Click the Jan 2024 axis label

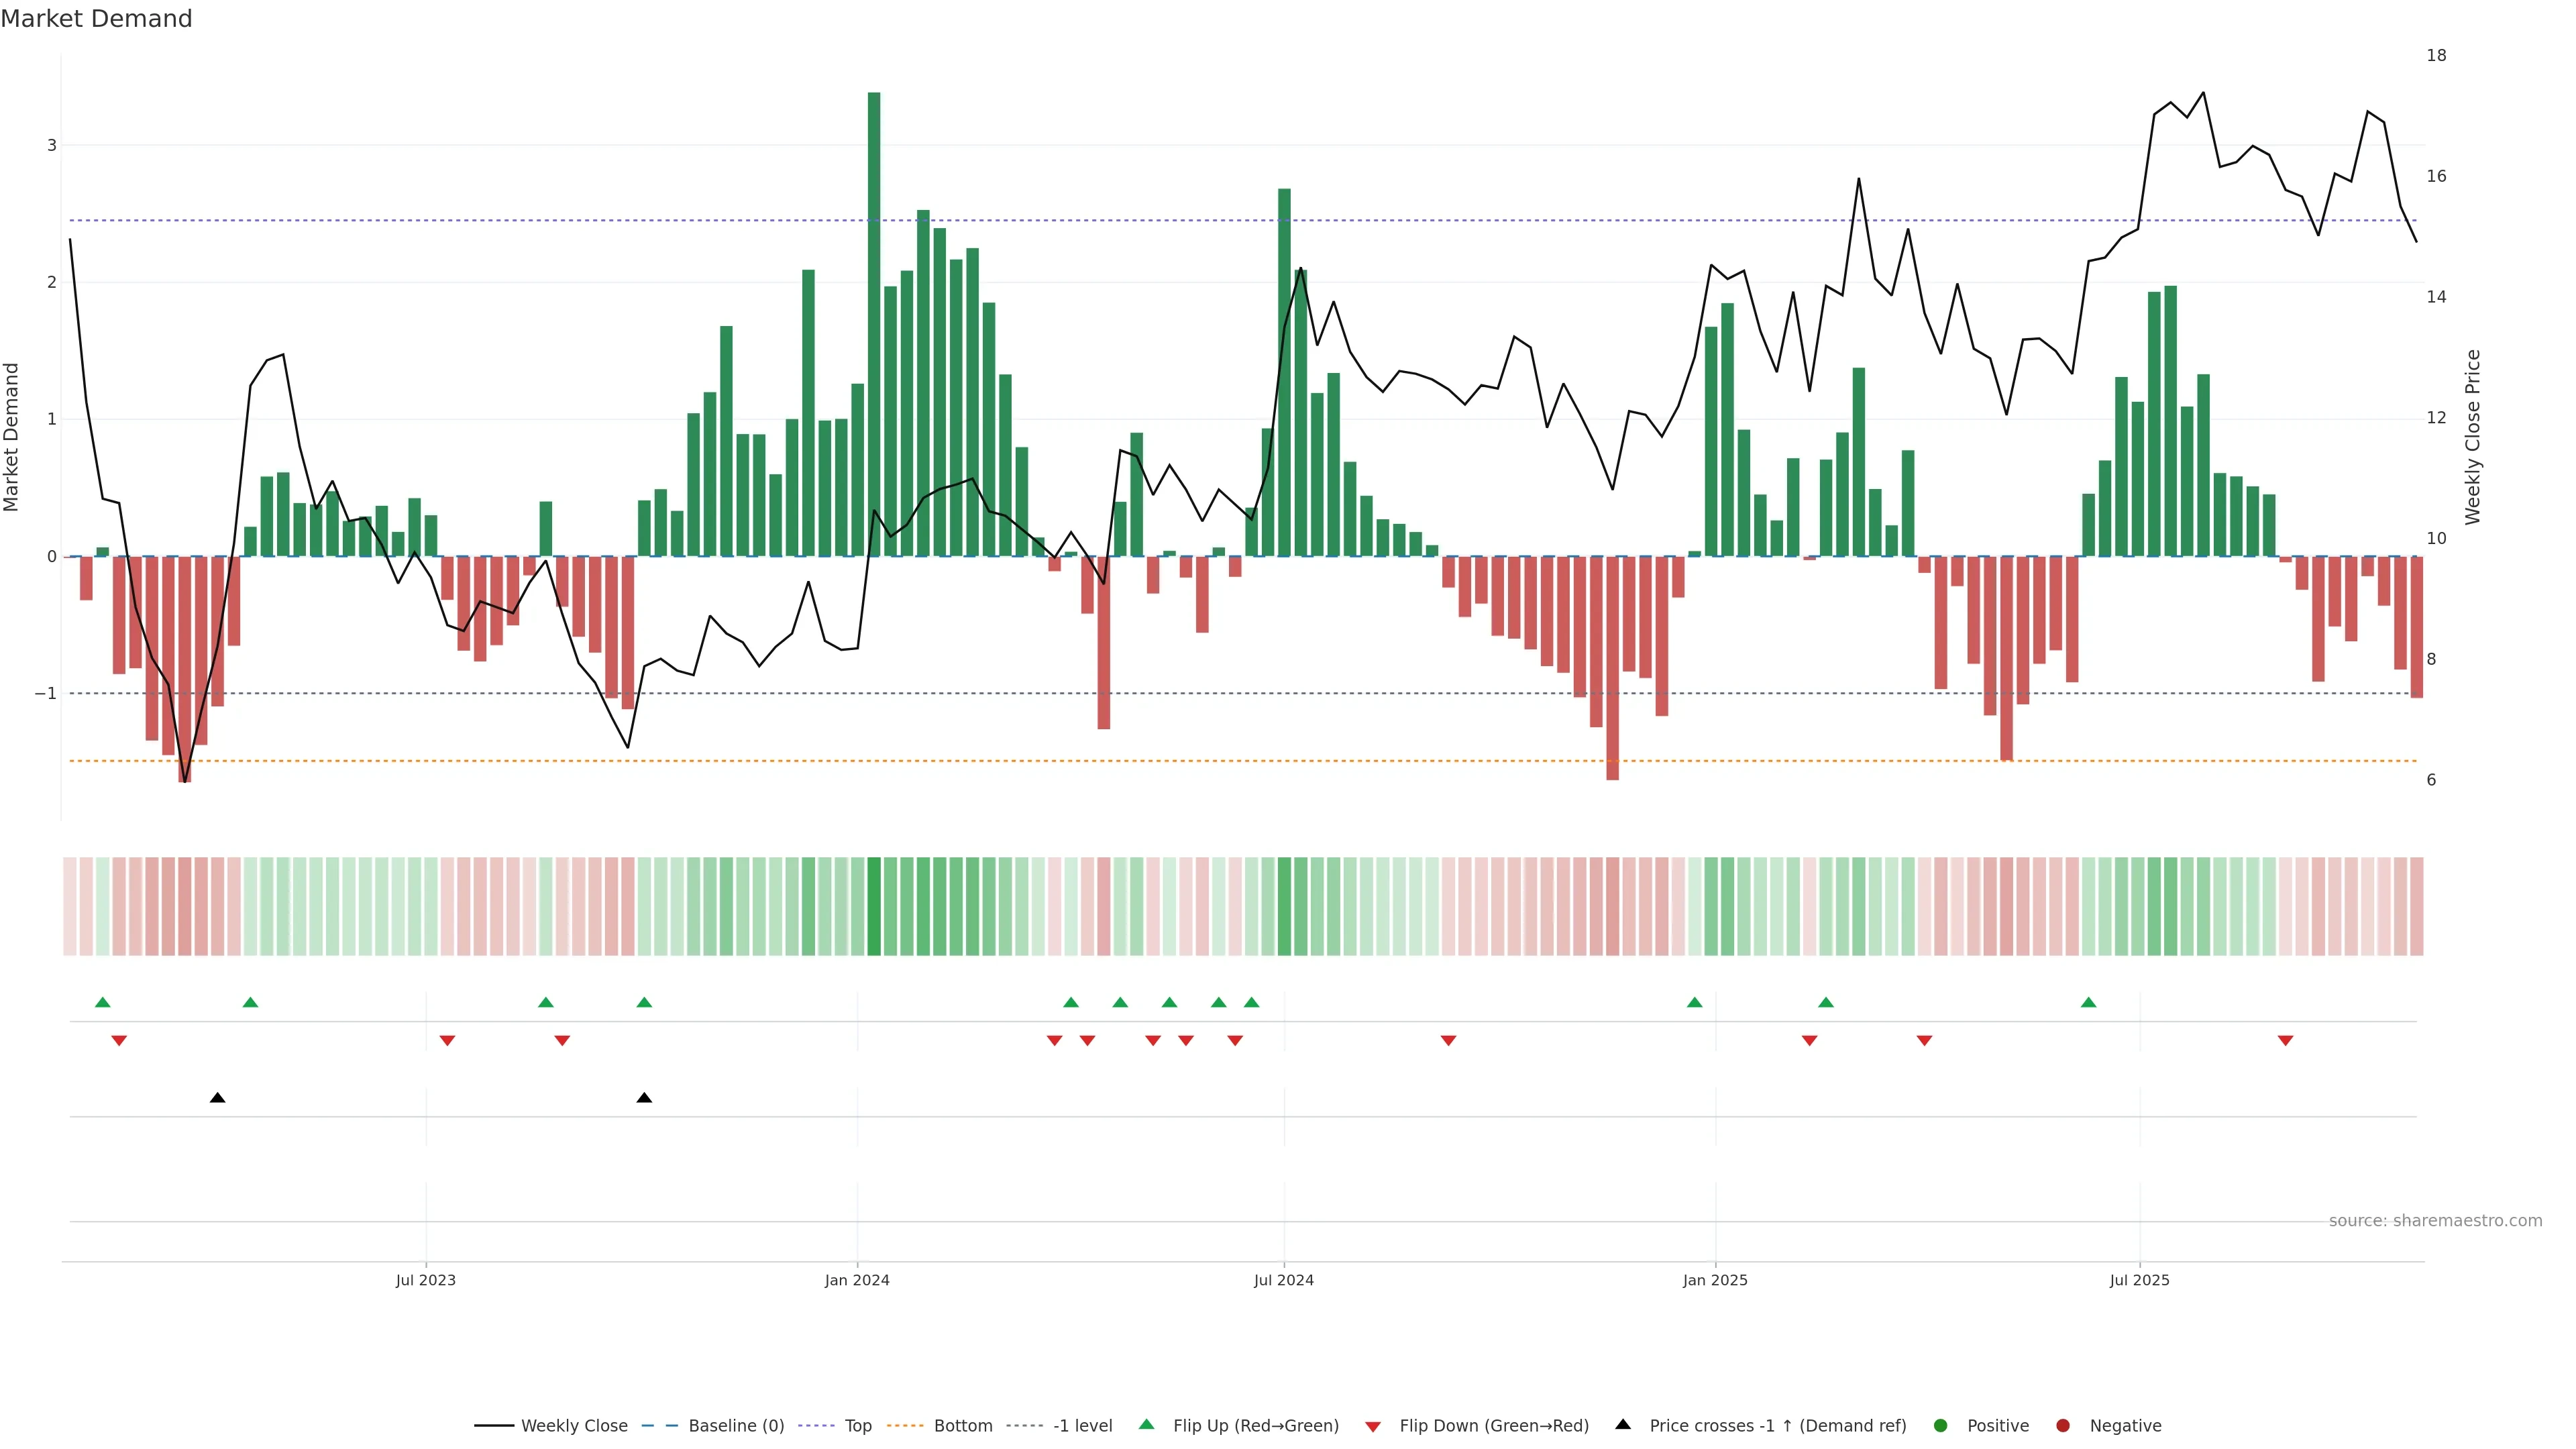(x=857, y=1280)
